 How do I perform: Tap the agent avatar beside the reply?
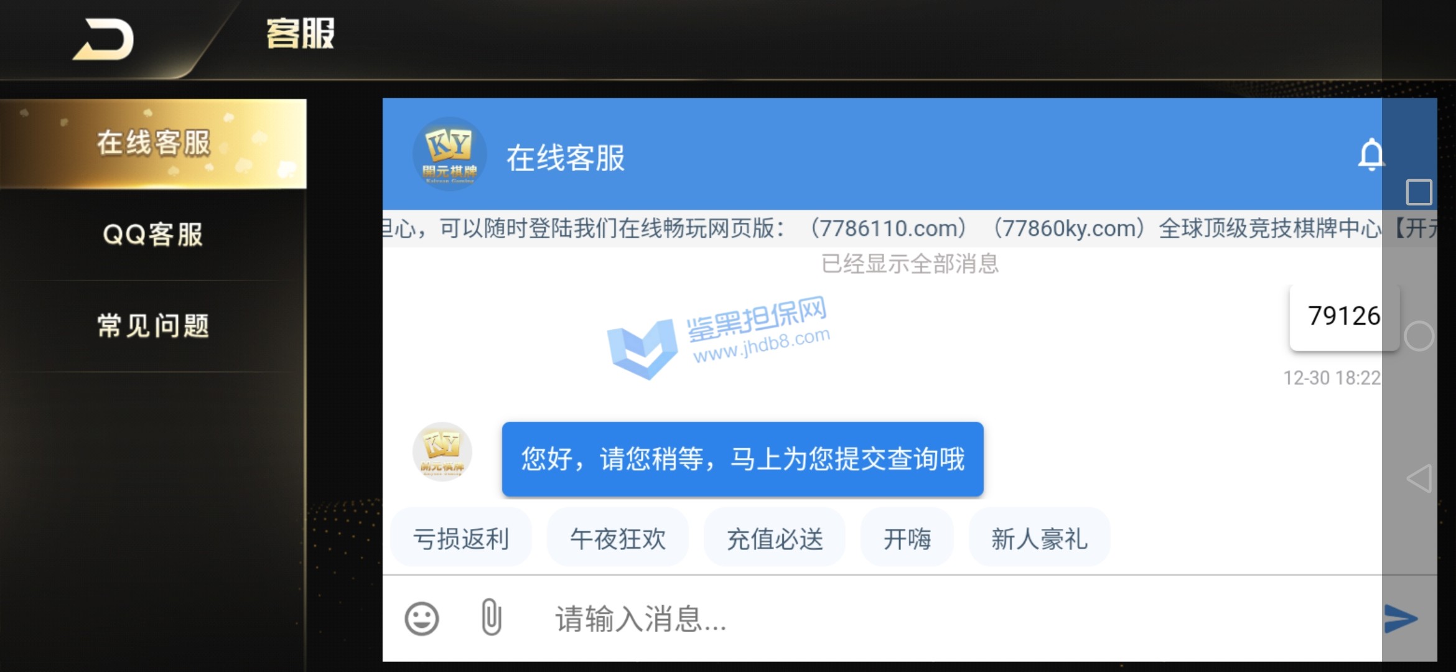[x=442, y=452]
